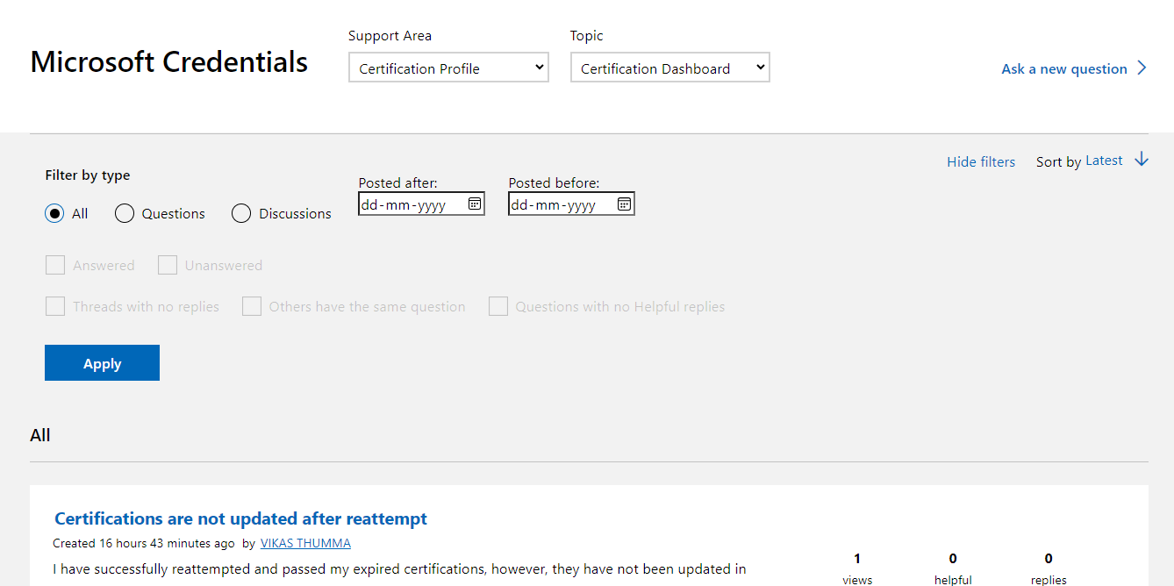The height and width of the screenshot is (586, 1174).
Task: Click Created 16 hours 43 minutes ago text
Action: pyautogui.click(x=144, y=543)
